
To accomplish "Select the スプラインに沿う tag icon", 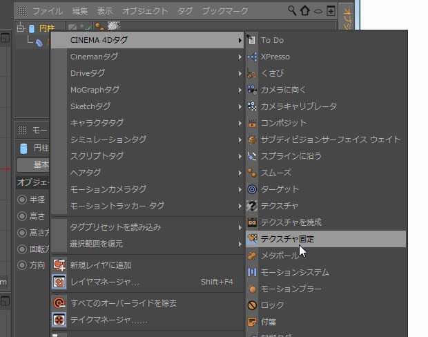I will click(252, 156).
